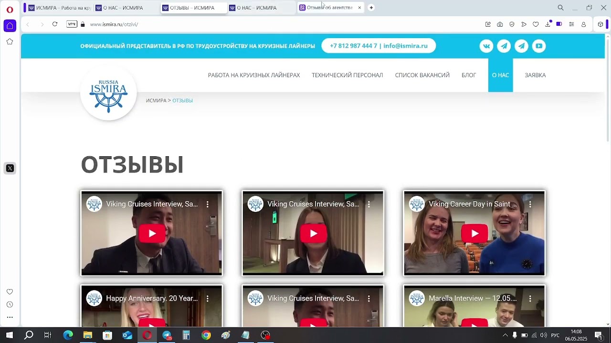
Task: Click the page's vertical scrollbar down arrow
Action: tap(608, 324)
